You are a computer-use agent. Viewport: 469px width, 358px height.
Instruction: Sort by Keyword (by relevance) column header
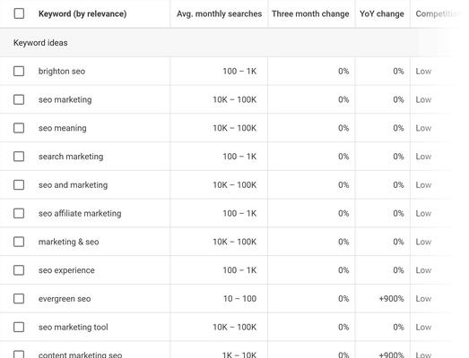(83, 13)
